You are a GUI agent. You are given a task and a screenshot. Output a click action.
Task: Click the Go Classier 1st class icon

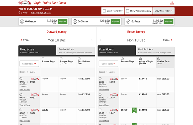point(75,21)
